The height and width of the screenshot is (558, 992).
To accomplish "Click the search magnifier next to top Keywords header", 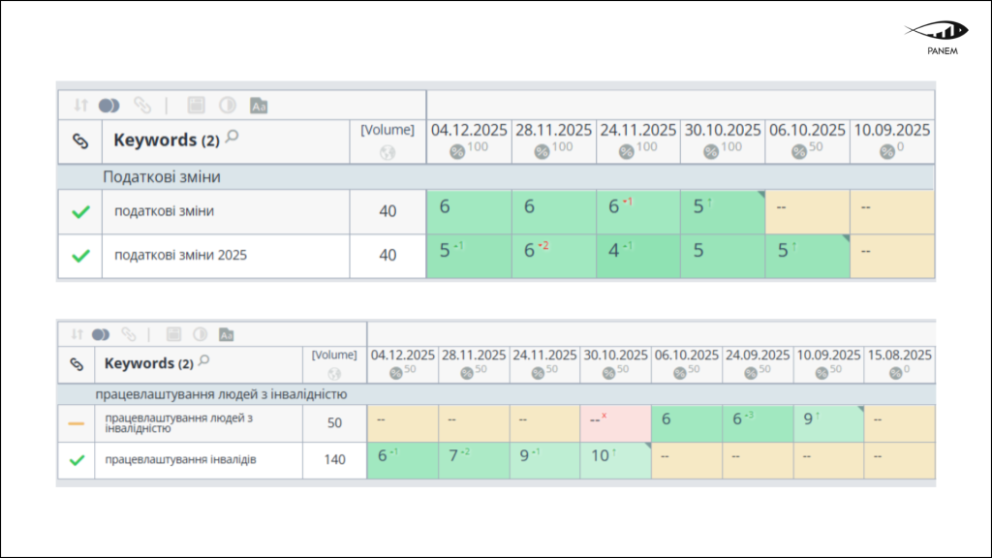I will click(232, 138).
